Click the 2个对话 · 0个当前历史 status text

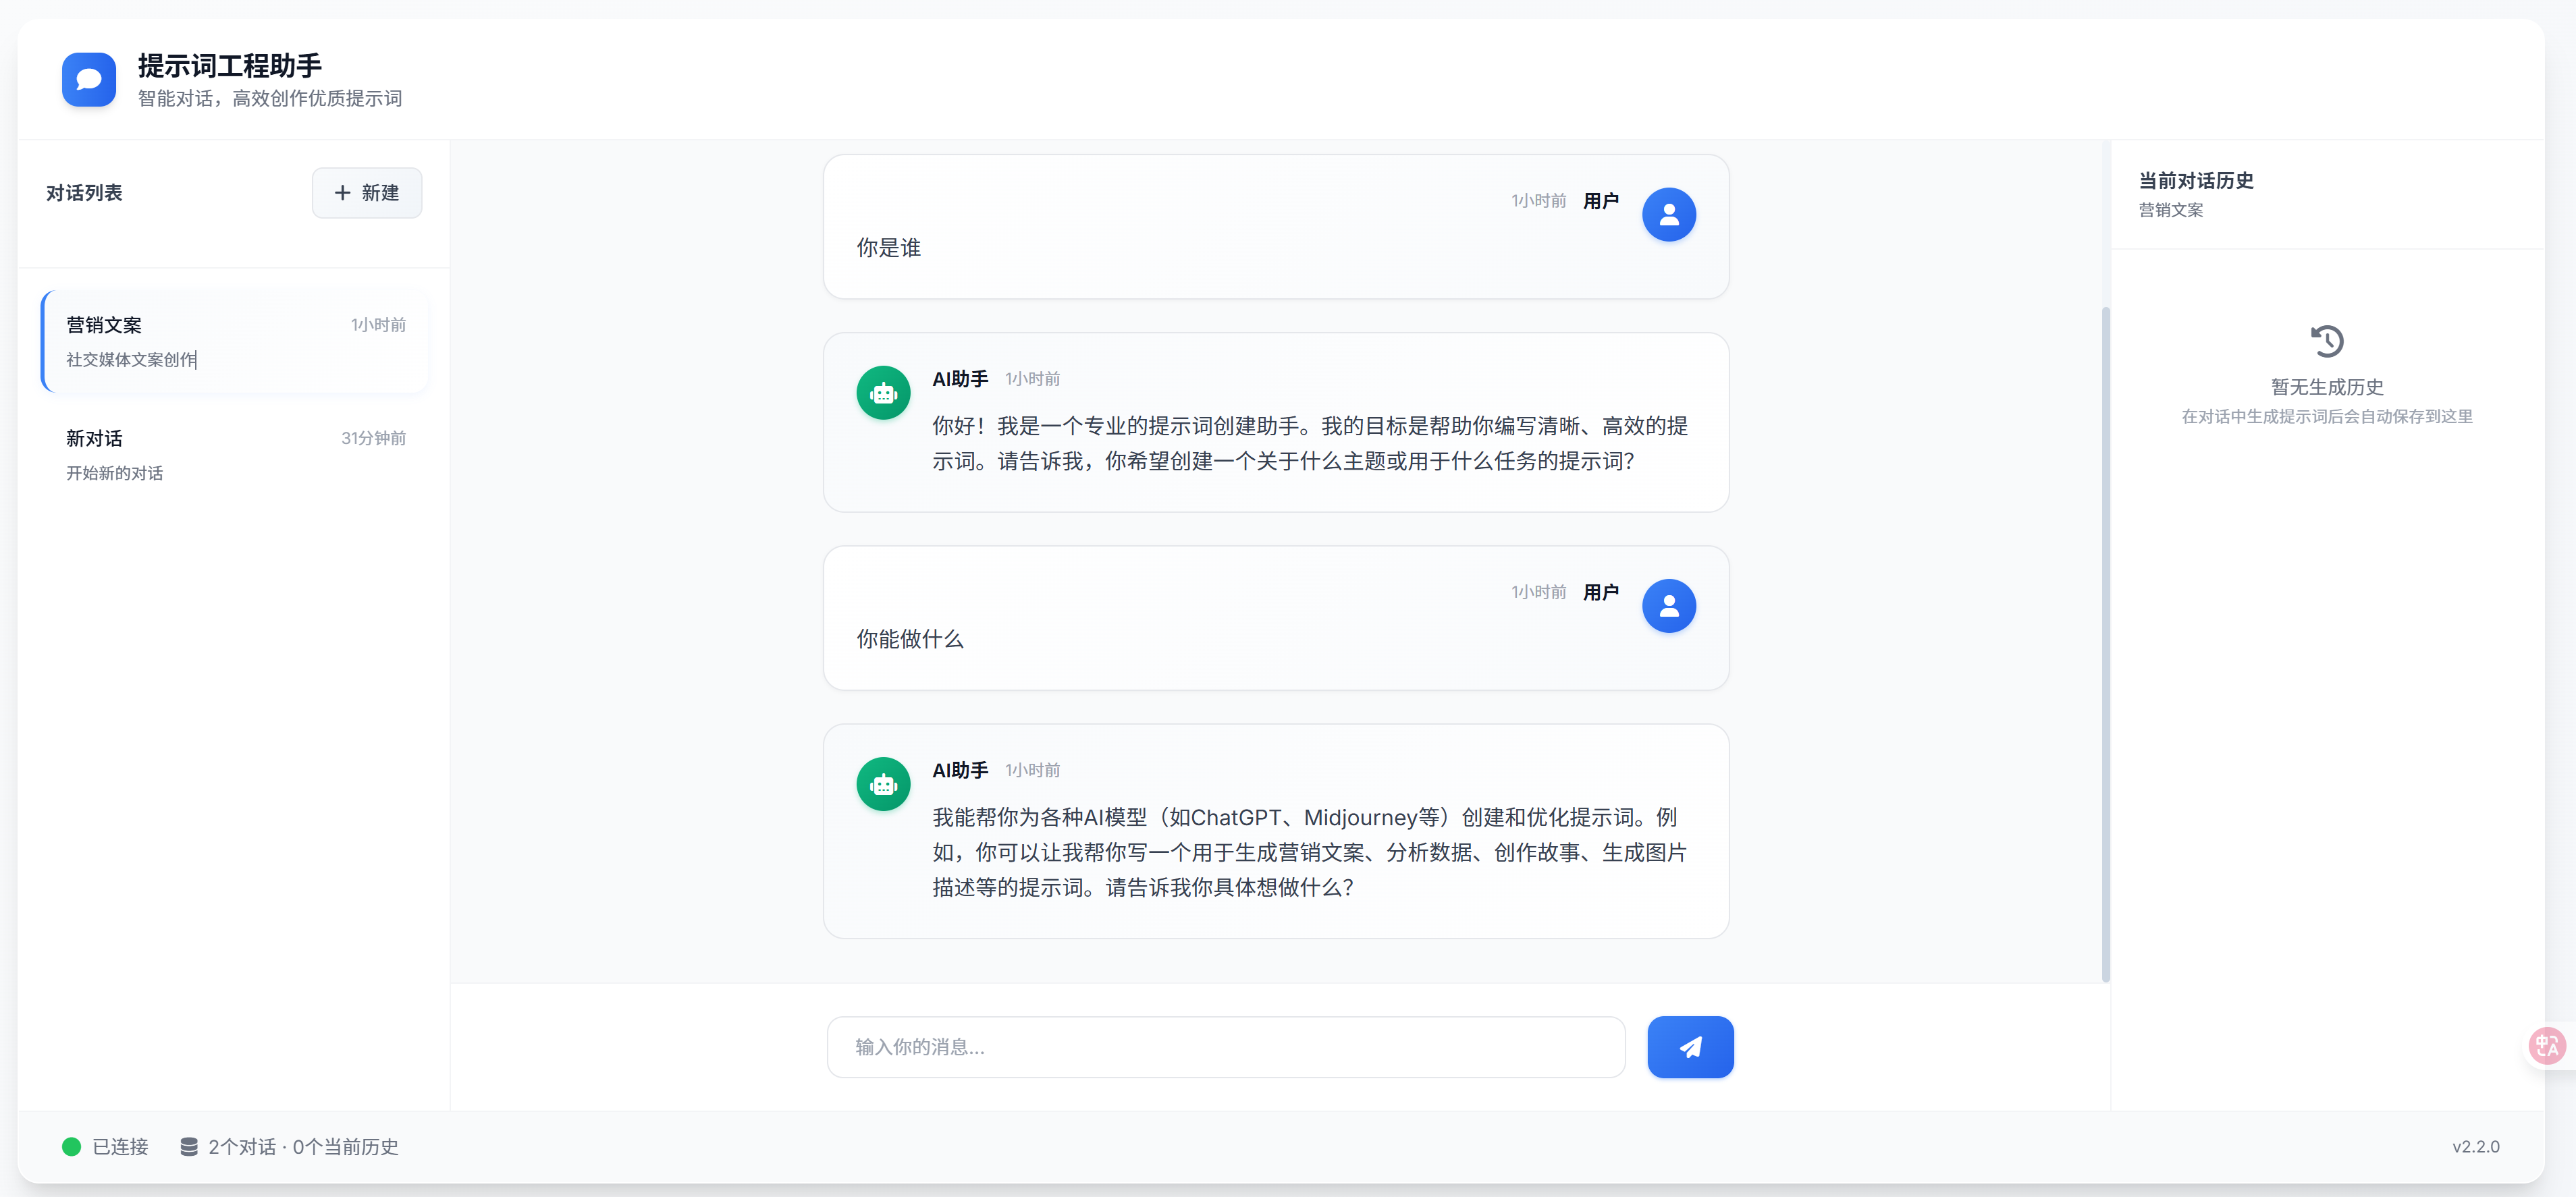[x=303, y=1147]
